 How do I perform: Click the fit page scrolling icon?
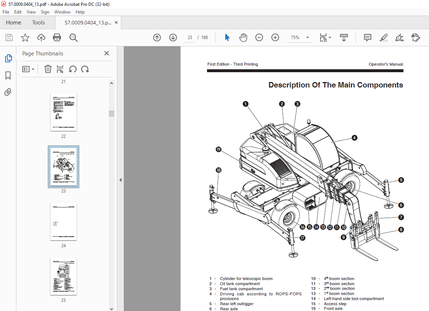pyautogui.click(x=323, y=38)
